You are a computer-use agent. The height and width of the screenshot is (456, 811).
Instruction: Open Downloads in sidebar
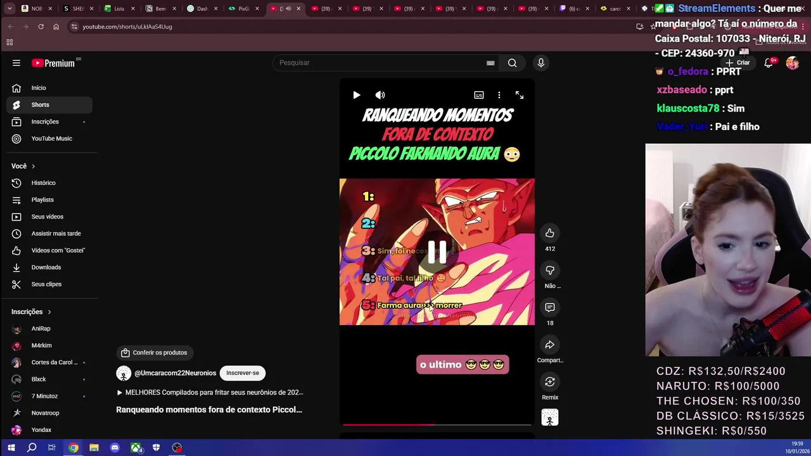coord(49,267)
